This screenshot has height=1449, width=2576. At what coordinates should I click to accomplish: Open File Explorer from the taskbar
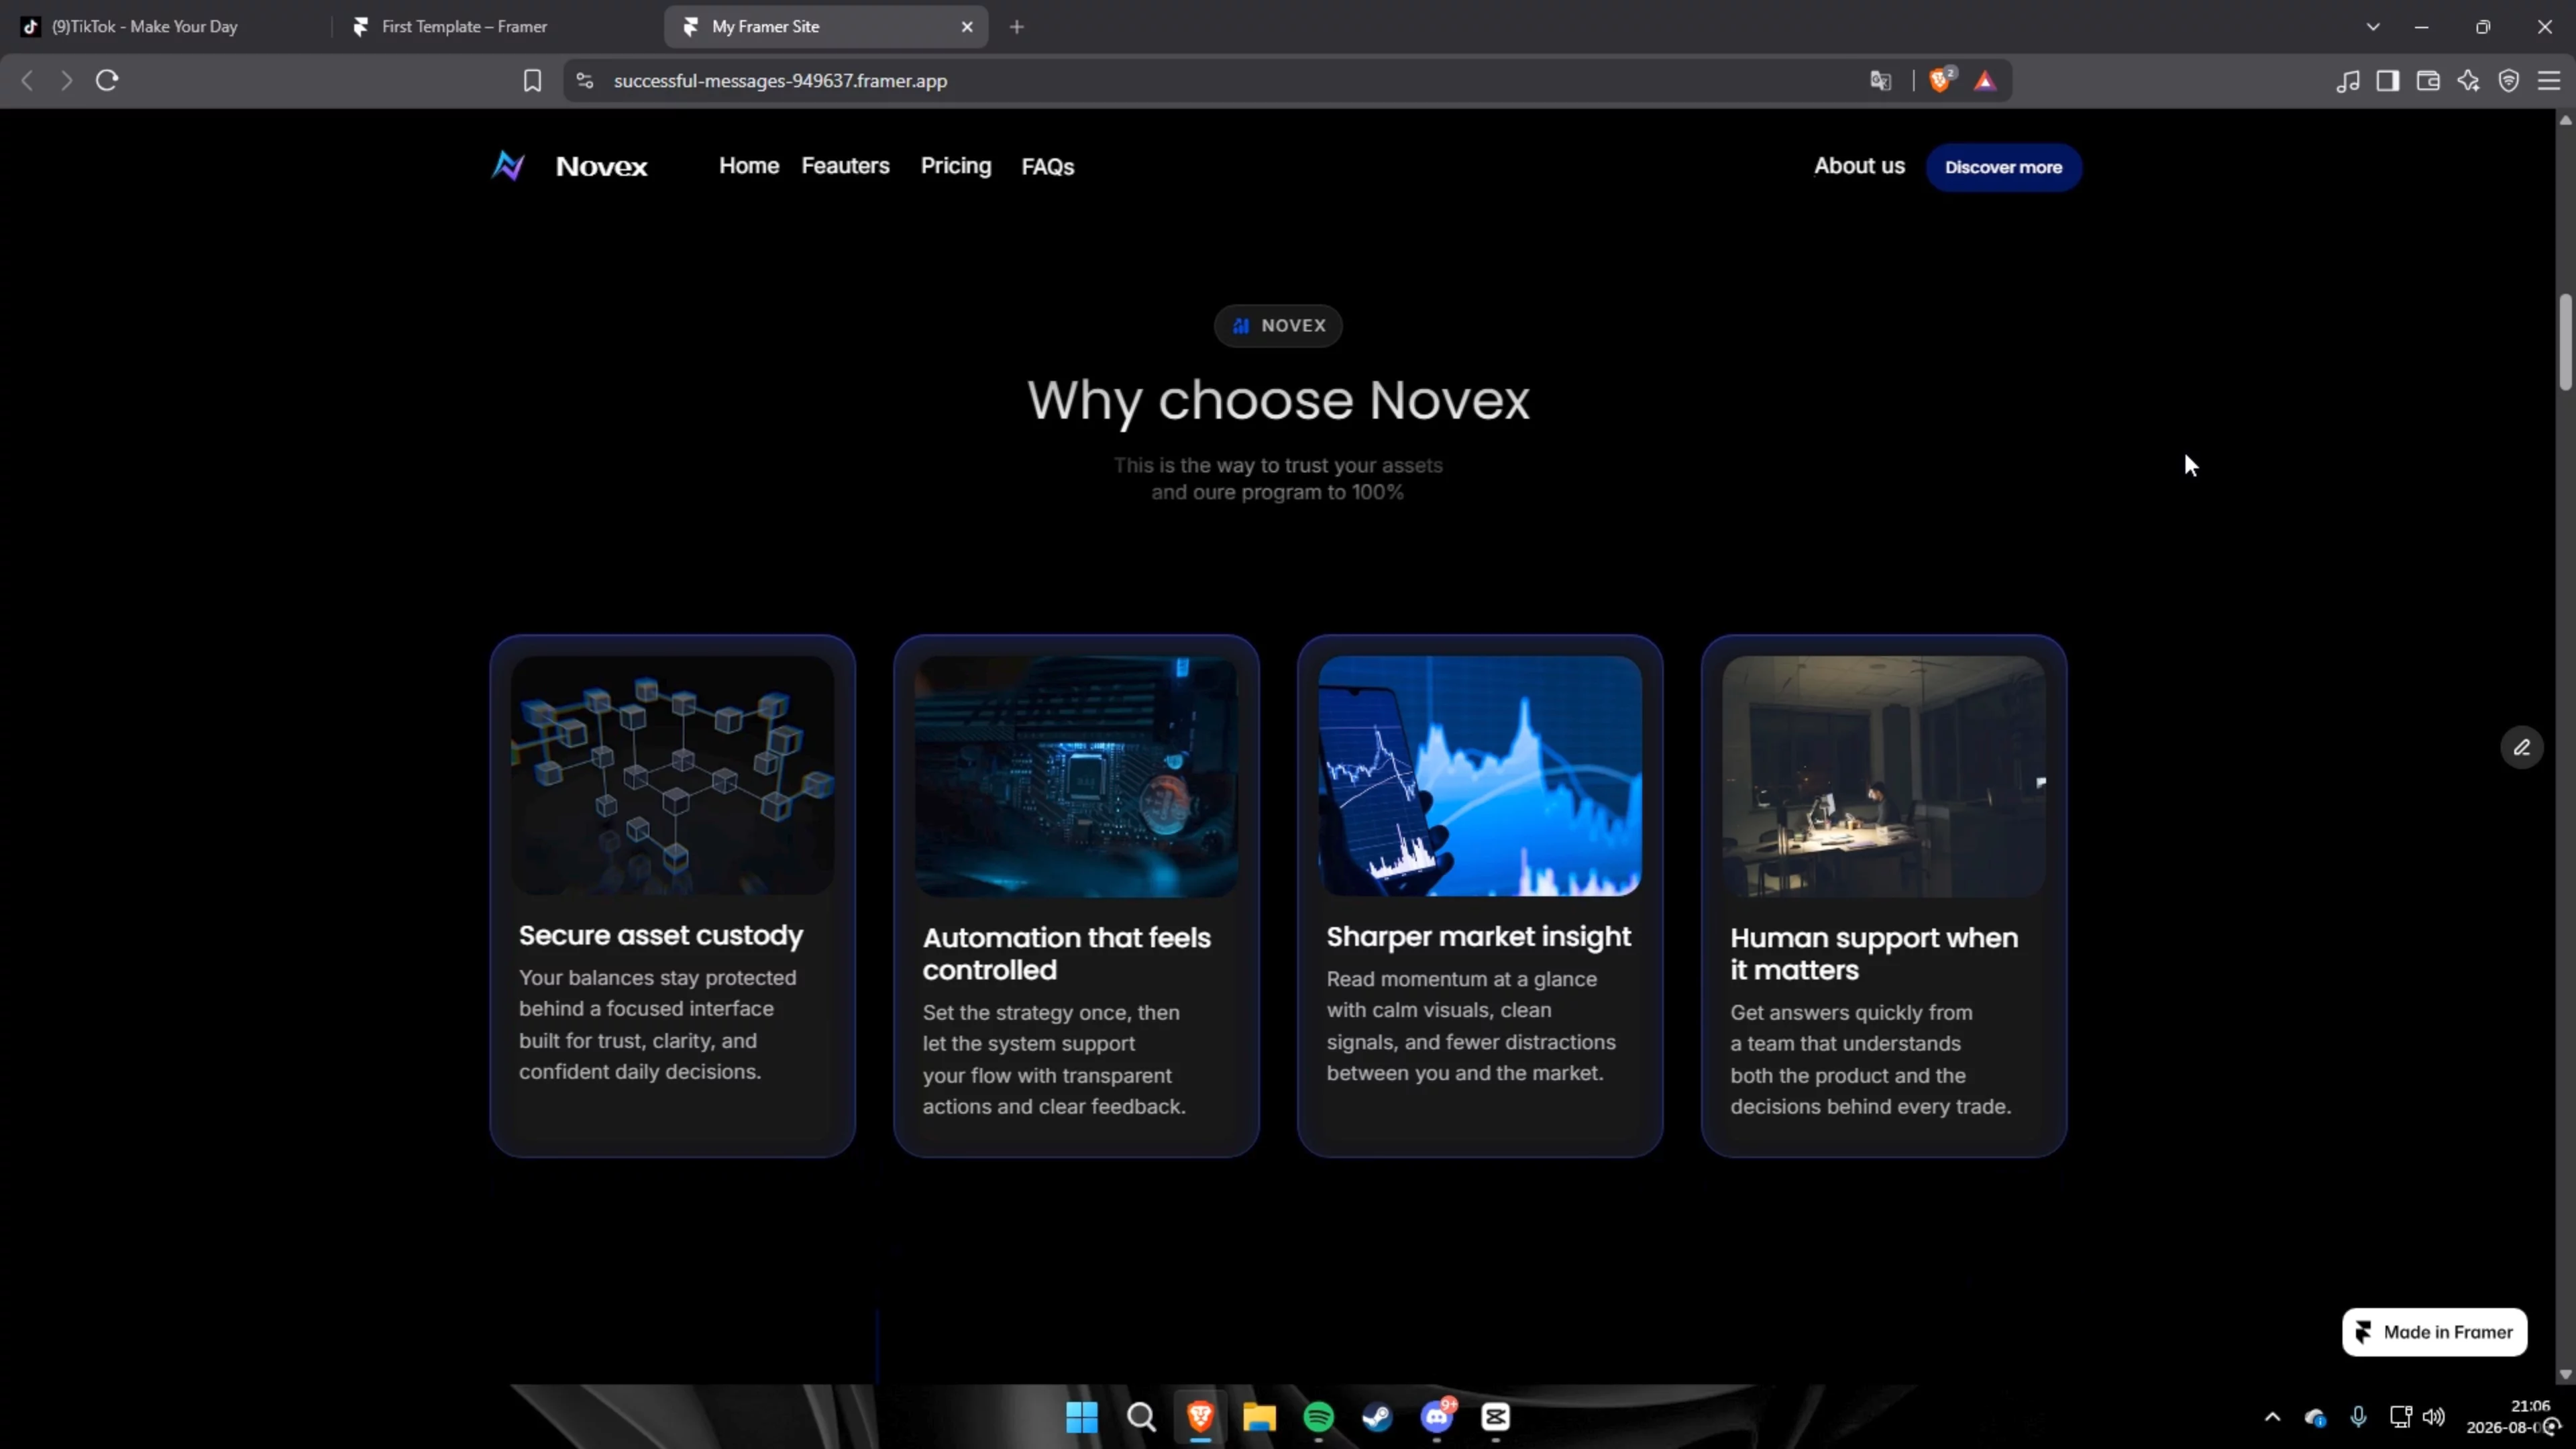coord(1259,1417)
